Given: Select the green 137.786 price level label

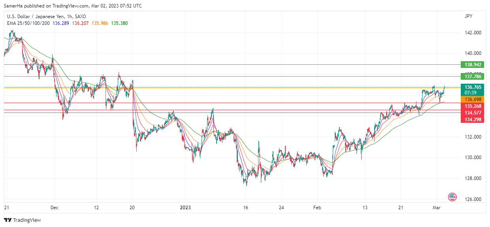Looking at the screenshot, I should pyautogui.click(x=472, y=76).
